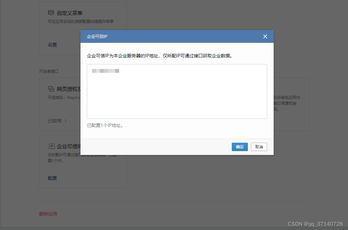
Task: Click the 开发者接口 section label
Action: pos(49,71)
